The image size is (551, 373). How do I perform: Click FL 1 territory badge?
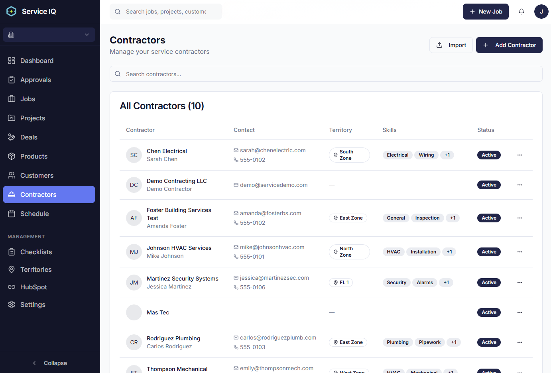click(x=341, y=283)
